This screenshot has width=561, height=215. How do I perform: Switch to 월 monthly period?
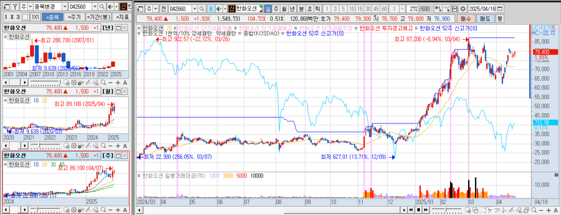[284, 9]
